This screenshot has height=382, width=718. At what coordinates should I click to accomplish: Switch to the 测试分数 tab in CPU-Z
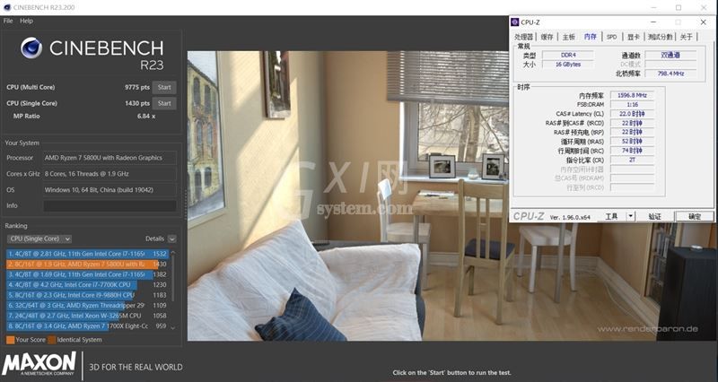pos(661,37)
